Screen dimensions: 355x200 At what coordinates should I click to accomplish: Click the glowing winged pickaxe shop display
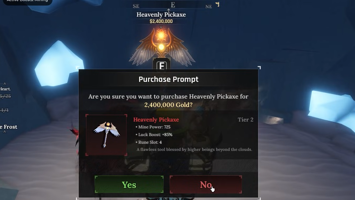point(161,45)
